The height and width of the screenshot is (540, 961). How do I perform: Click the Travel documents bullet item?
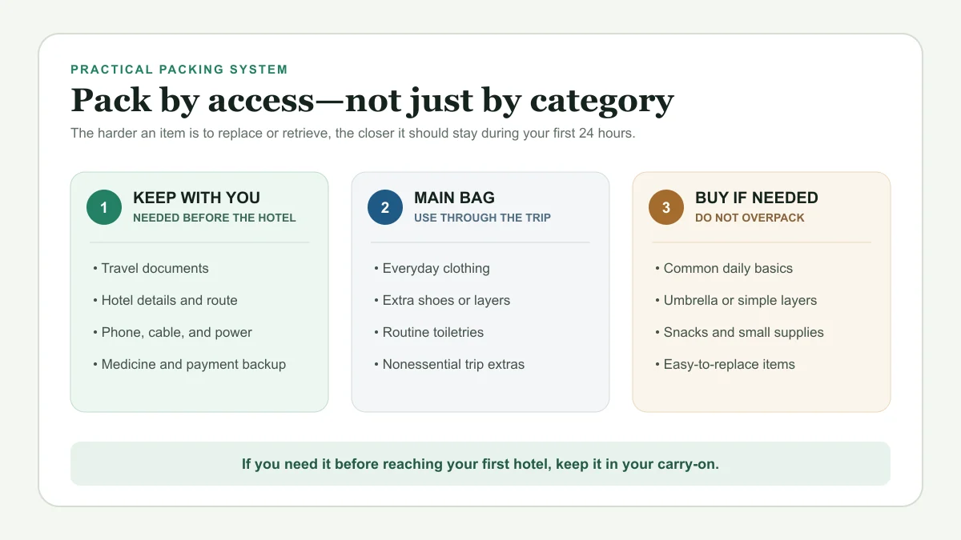click(x=151, y=268)
